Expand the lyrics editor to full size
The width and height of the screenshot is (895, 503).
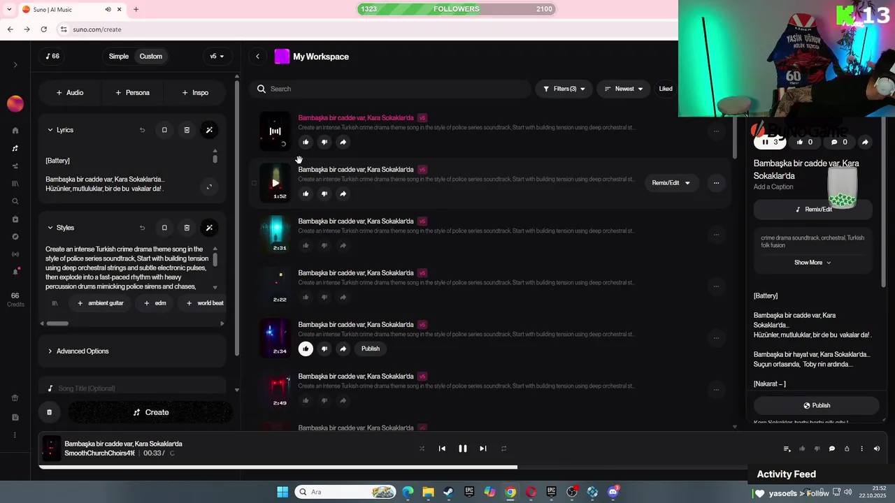pos(209,187)
